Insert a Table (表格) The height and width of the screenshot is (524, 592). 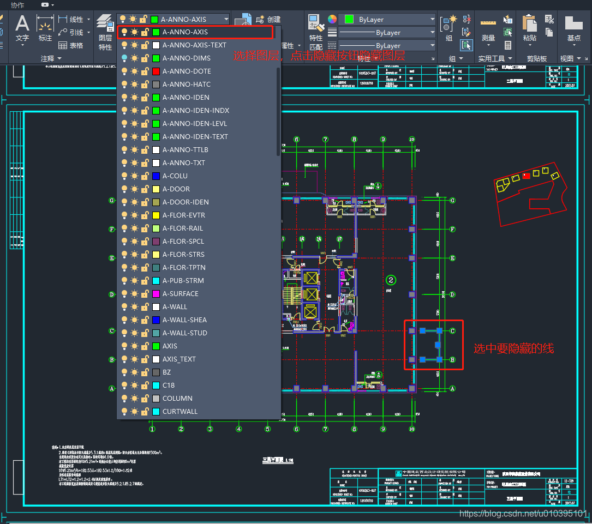tap(71, 45)
